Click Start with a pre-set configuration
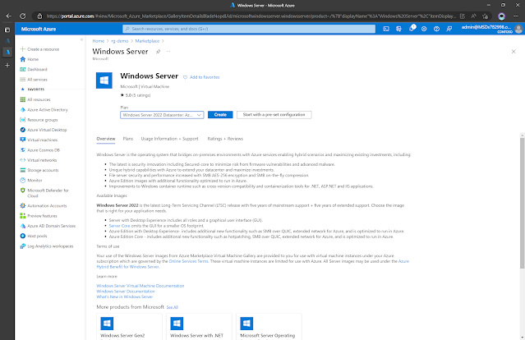This screenshot has width=525, height=340. [x=274, y=115]
